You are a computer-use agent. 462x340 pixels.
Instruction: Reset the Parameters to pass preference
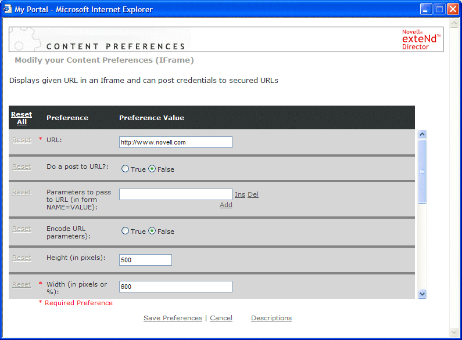(x=22, y=193)
